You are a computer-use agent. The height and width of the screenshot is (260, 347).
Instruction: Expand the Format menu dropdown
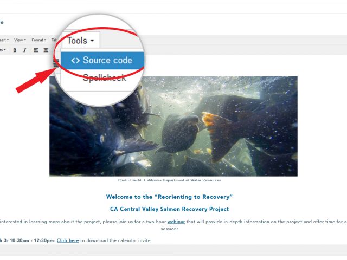pos(38,40)
